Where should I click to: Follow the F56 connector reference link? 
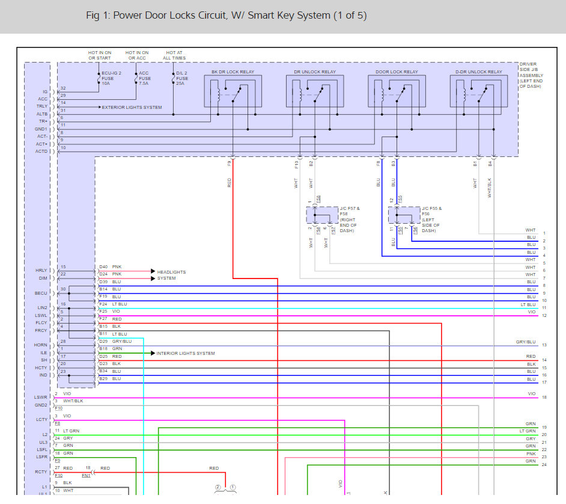tap(415, 229)
